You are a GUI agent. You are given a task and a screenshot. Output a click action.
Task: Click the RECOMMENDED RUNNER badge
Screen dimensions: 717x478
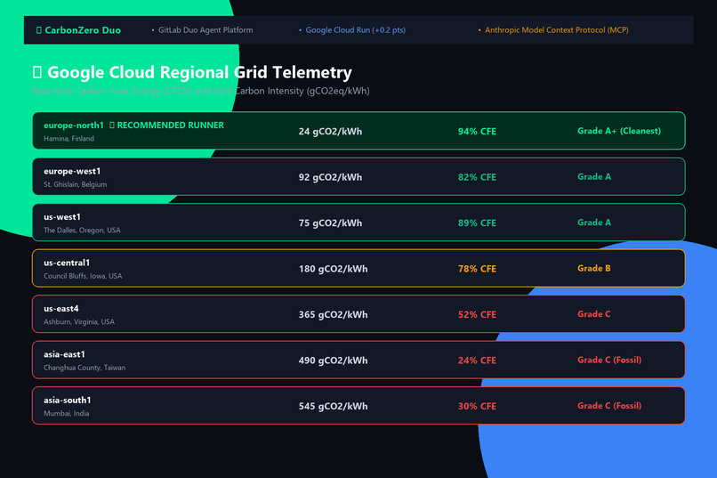click(166, 126)
